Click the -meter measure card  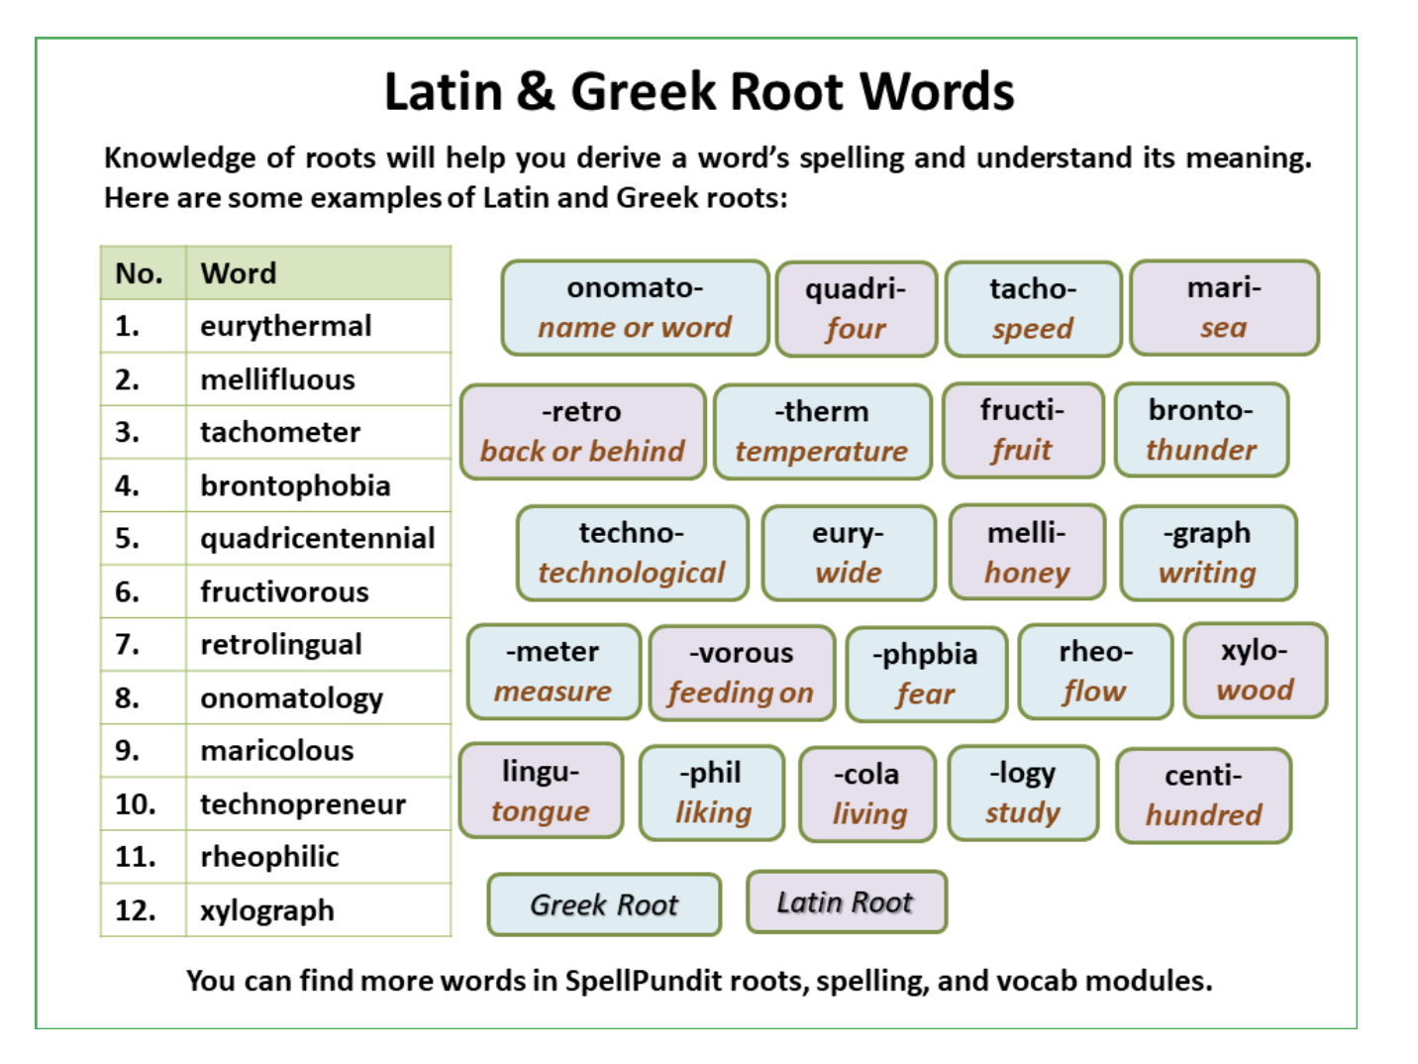click(x=554, y=672)
